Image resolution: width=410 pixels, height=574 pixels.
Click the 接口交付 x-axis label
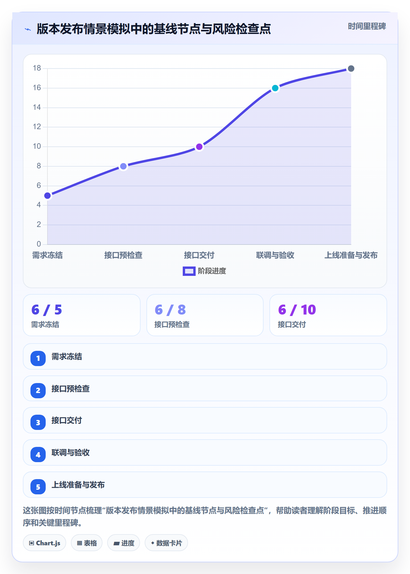point(199,255)
